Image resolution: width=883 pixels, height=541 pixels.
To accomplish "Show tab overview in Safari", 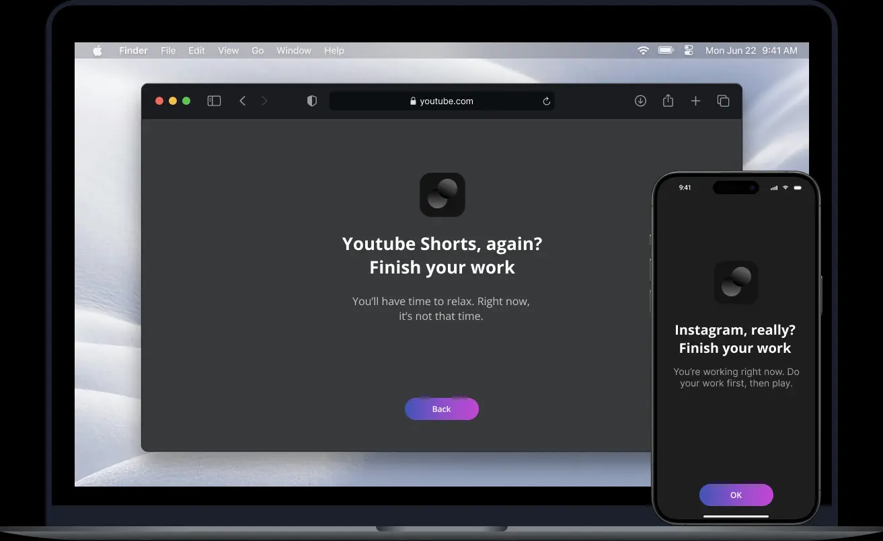I will (724, 101).
